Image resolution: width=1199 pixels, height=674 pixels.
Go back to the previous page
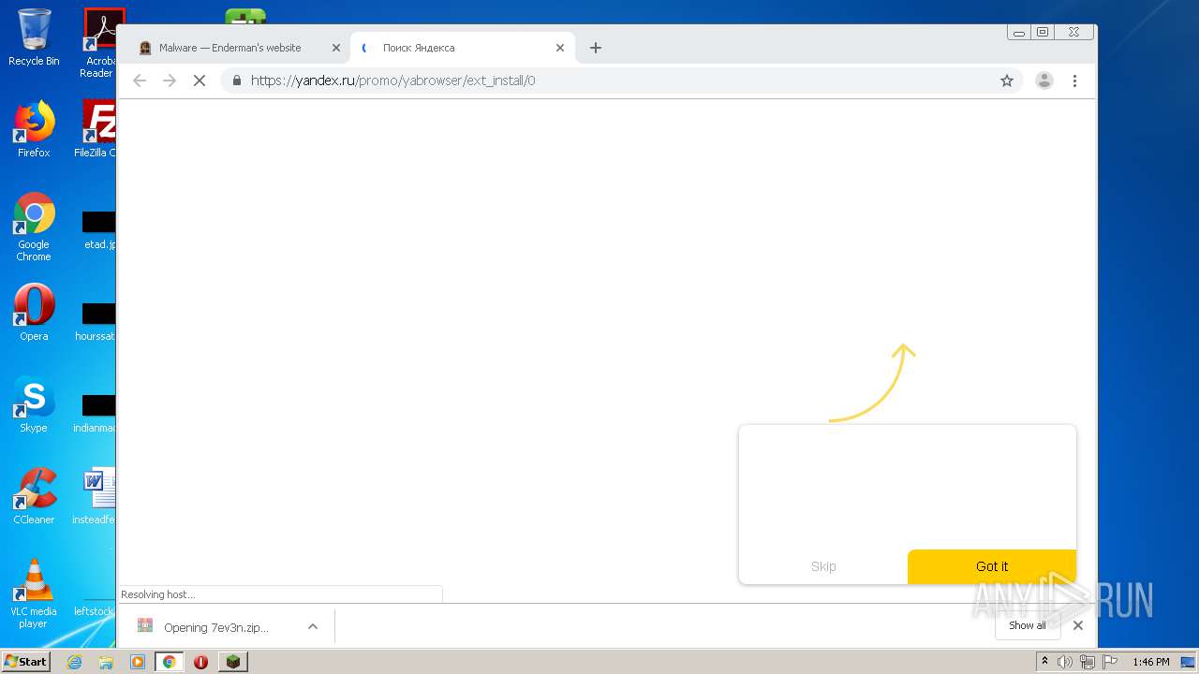[140, 81]
